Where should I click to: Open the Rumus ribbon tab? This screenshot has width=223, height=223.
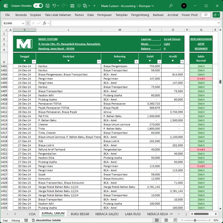pos(79,15)
